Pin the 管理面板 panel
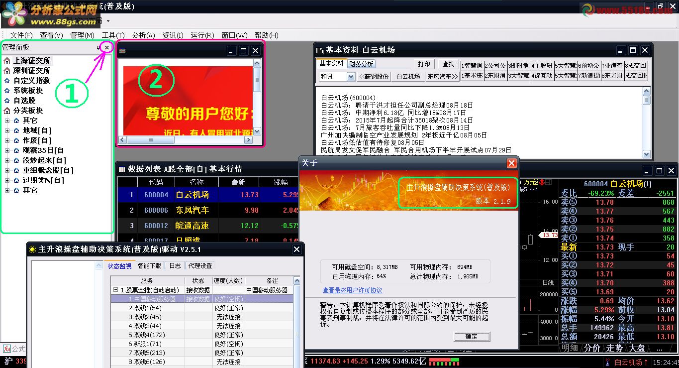 click(98, 47)
